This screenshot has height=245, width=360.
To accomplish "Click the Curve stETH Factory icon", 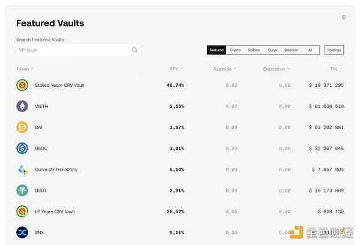I will 22,170.
